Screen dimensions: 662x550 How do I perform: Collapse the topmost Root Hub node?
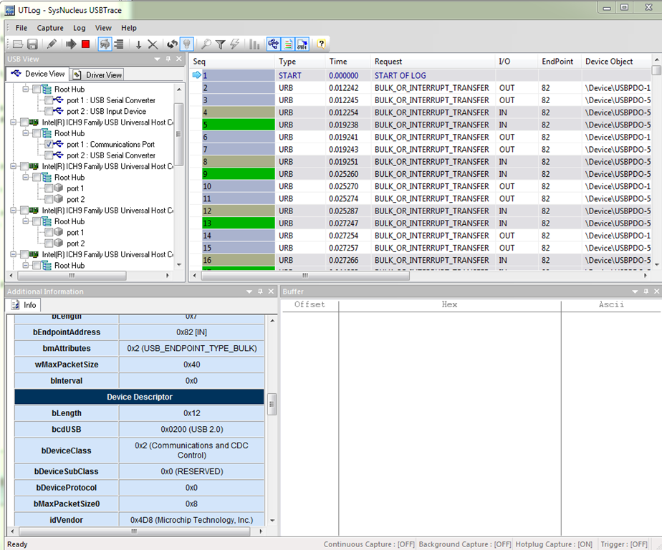pyautogui.click(x=26, y=90)
